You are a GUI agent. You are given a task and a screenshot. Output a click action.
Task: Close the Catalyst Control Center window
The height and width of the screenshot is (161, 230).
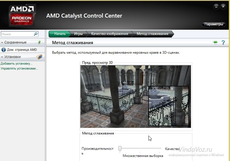coord(223,7)
